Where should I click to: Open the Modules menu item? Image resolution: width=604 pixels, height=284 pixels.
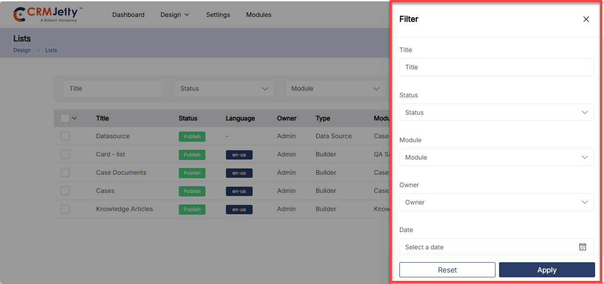point(258,15)
